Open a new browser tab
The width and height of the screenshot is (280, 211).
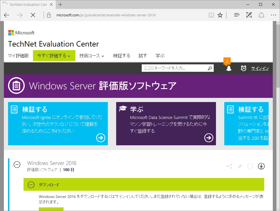click(x=60, y=5)
